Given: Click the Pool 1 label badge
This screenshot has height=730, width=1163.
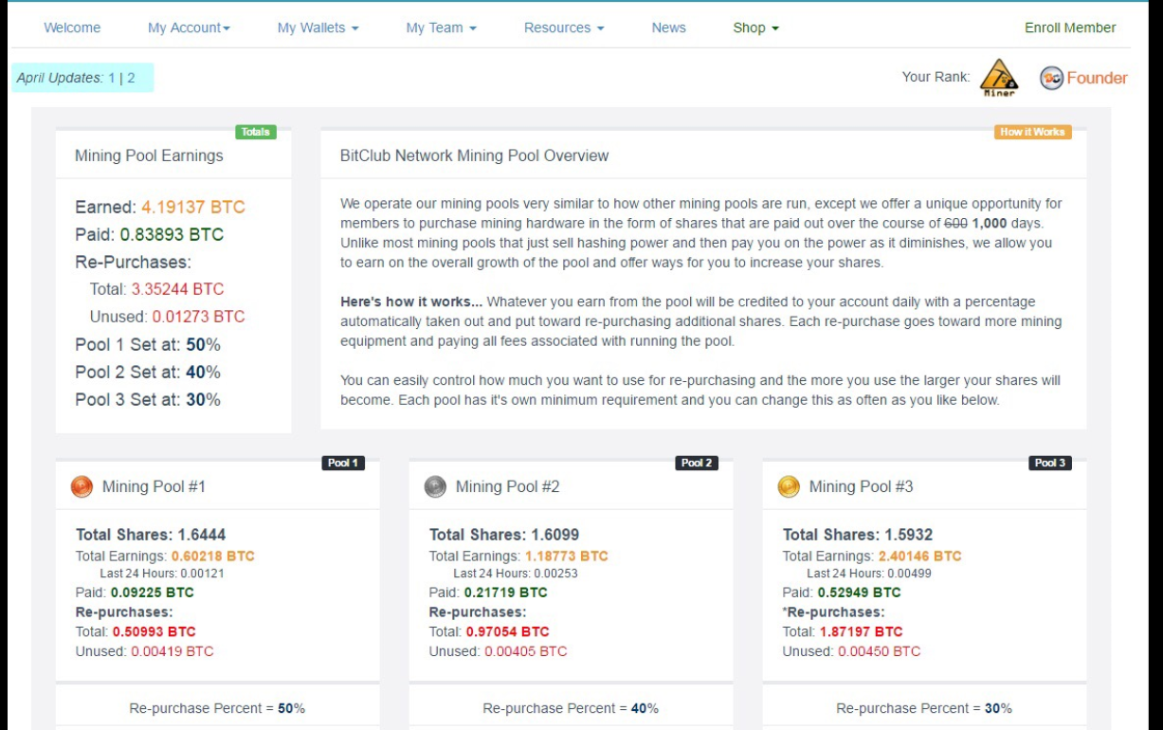Looking at the screenshot, I should coord(343,463).
